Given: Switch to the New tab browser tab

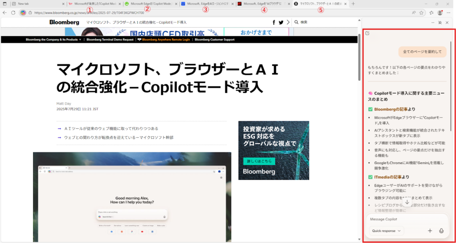Looking at the screenshot, I should point(38,4).
